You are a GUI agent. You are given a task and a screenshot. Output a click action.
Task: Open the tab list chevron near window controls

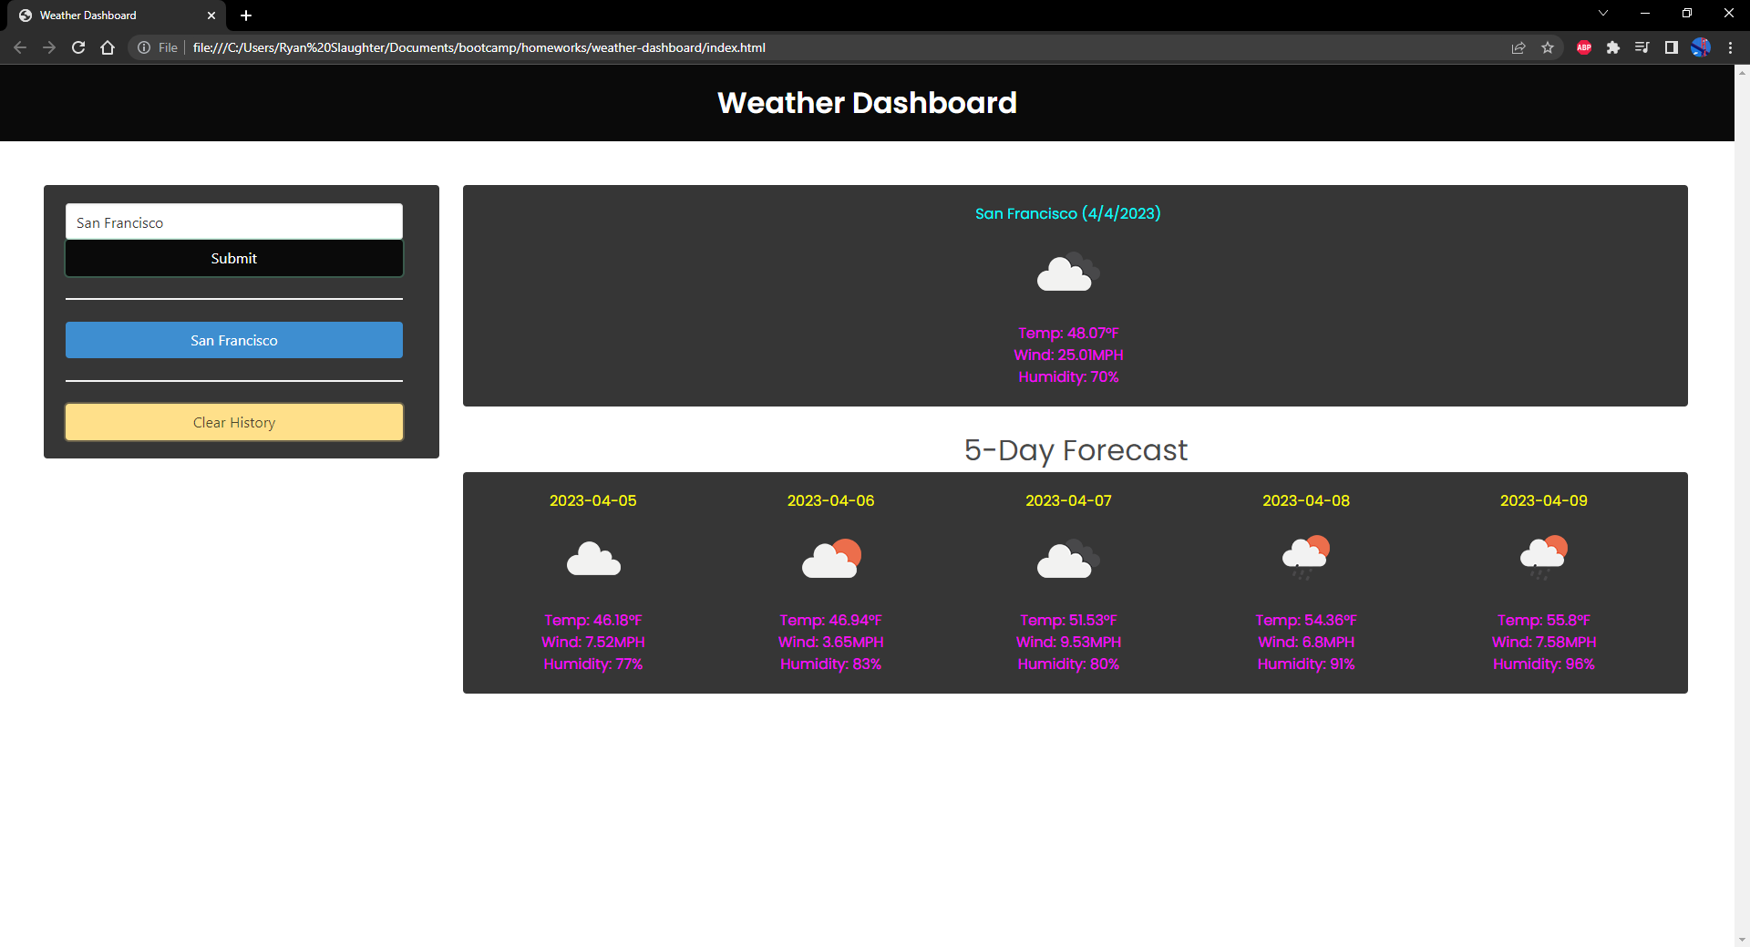[x=1602, y=13]
